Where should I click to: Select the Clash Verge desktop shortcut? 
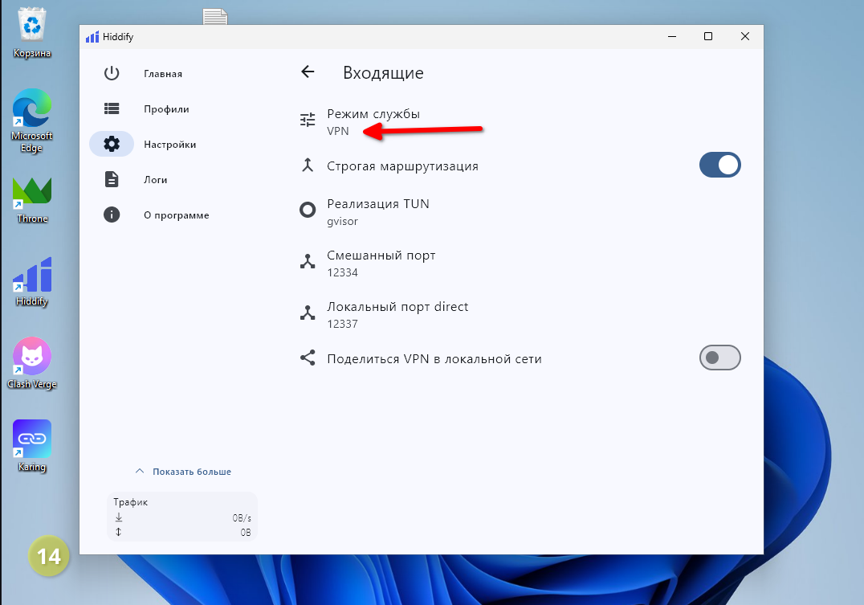[x=32, y=363]
